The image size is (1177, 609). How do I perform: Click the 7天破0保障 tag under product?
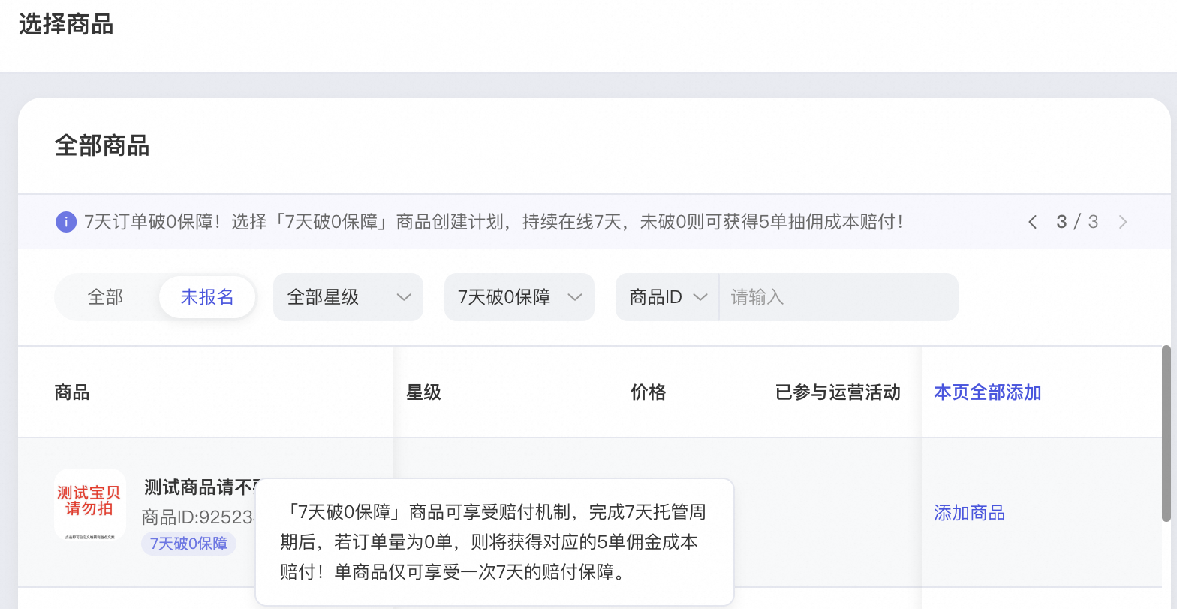pyautogui.click(x=188, y=544)
